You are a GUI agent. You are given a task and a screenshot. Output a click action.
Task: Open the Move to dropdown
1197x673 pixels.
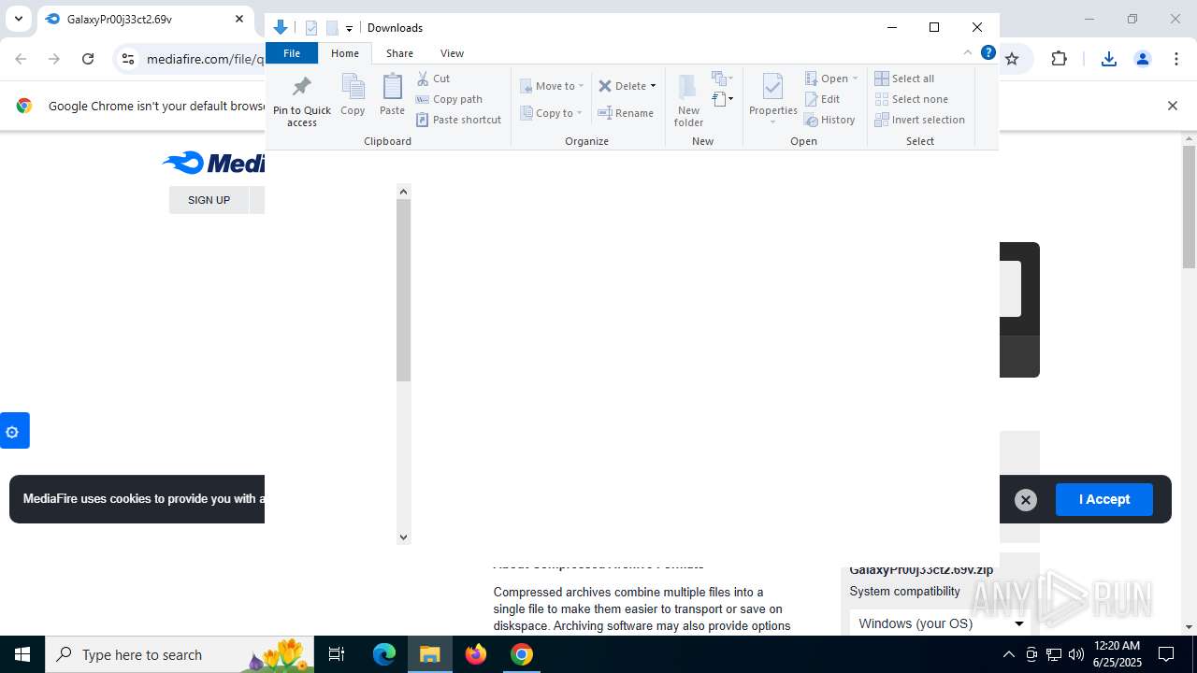pos(552,86)
